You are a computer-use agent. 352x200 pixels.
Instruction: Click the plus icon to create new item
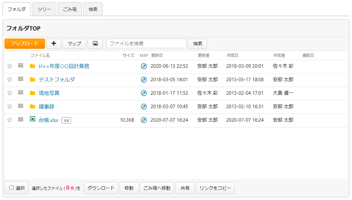(54, 44)
